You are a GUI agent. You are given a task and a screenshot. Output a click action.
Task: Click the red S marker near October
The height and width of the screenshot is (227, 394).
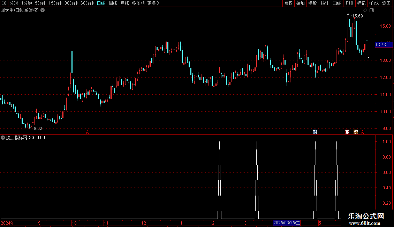pyautogui.click(x=88, y=132)
